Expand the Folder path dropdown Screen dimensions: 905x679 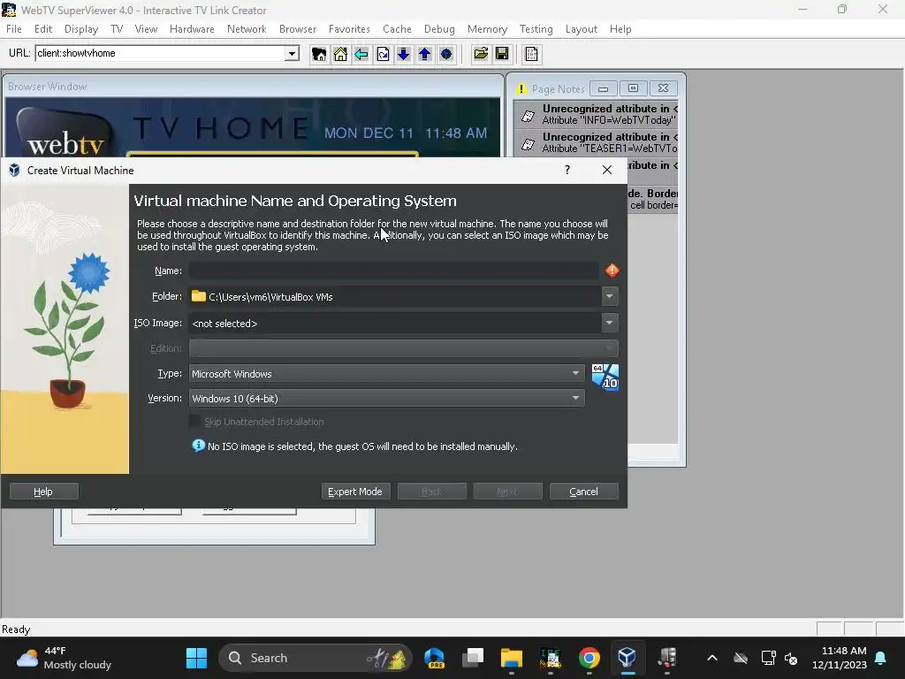[610, 296]
